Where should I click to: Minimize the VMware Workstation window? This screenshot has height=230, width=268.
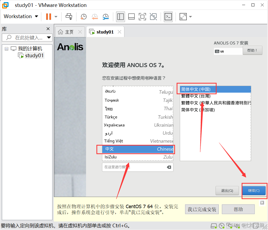[x=244, y=5]
